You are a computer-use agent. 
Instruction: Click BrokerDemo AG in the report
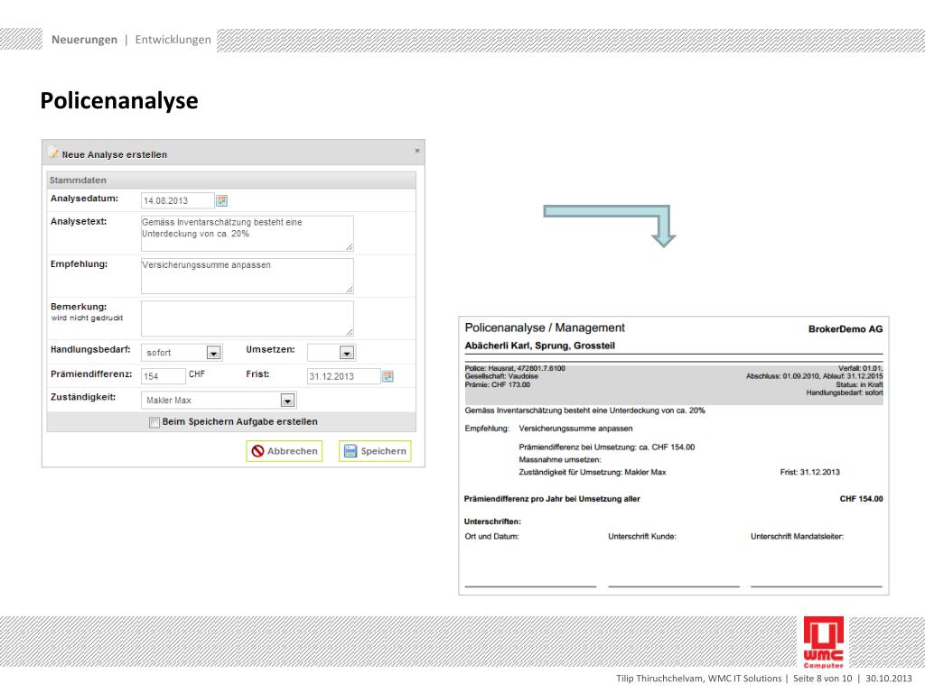click(846, 329)
